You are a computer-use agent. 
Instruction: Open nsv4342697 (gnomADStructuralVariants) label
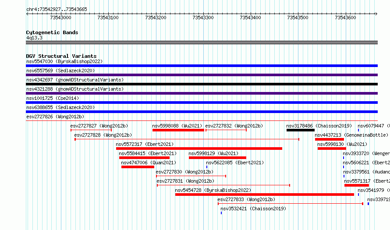pyautogui.click(x=75, y=80)
